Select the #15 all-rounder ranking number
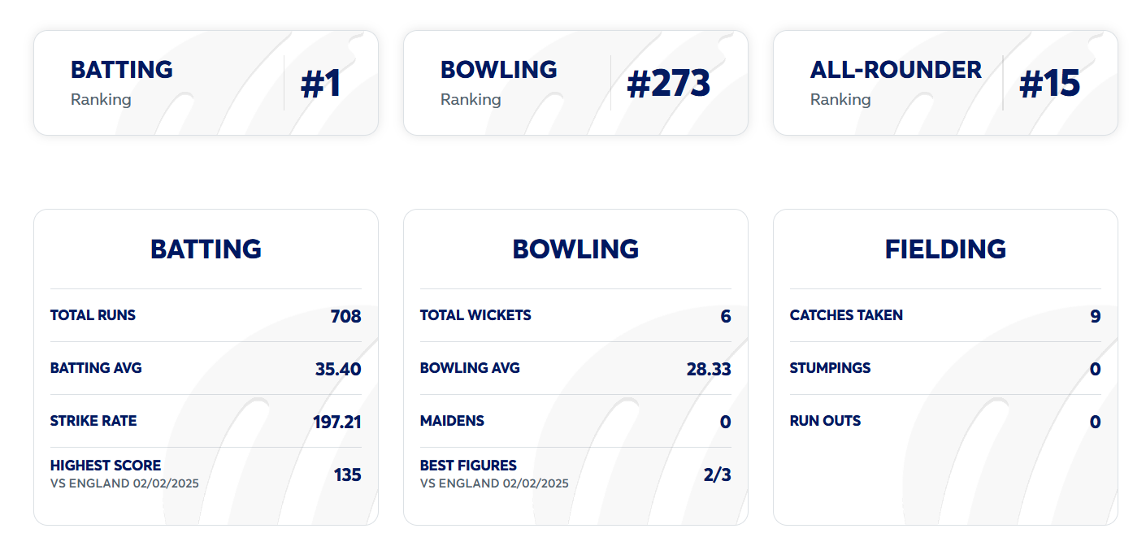Screen dimensions: 1146x546 pos(1049,84)
